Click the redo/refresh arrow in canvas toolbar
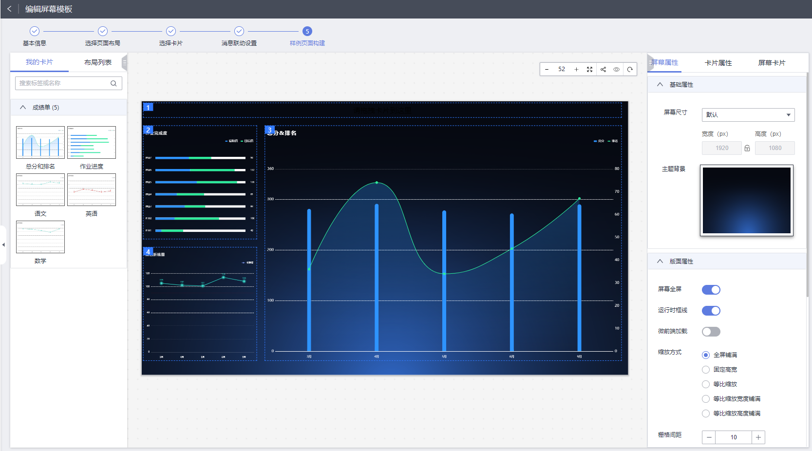Screen dimensions: 812x451 pyautogui.click(x=630, y=70)
